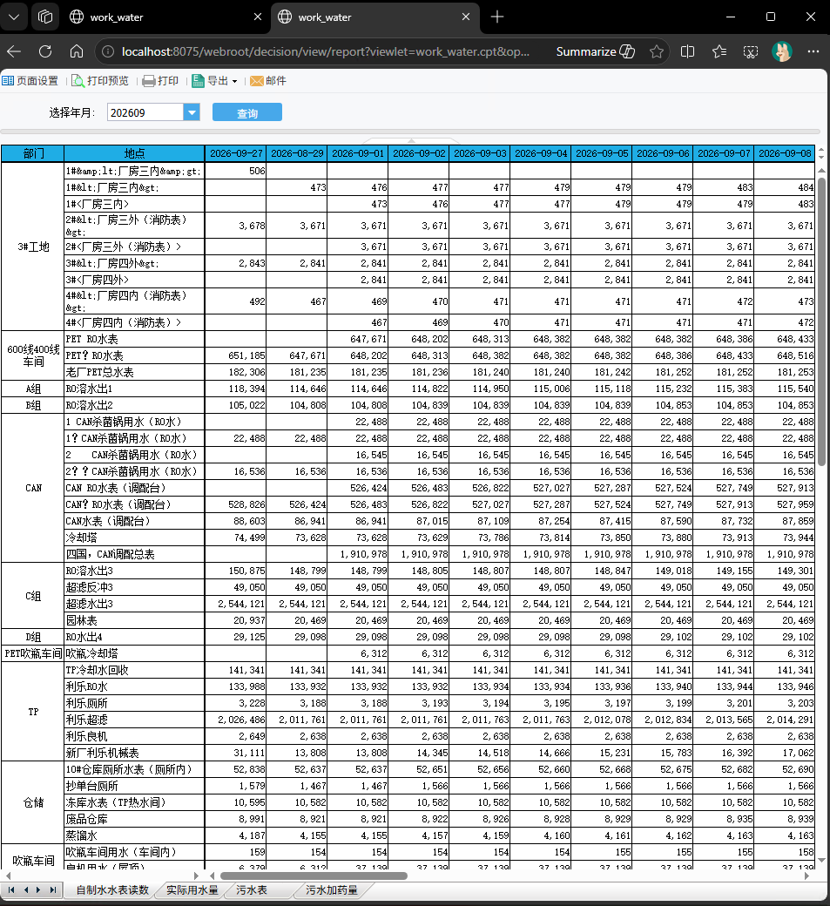Click the 打印 print button

(x=160, y=81)
